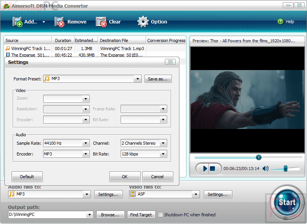Expand the Format Preset dropdown
Viewport: 307px width, 224px height.
click(x=138, y=79)
